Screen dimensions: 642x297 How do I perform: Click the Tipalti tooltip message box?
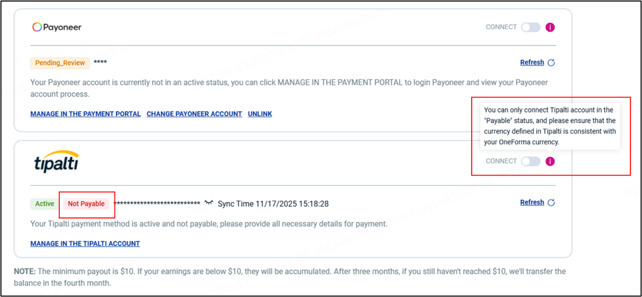click(x=550, y=126)
